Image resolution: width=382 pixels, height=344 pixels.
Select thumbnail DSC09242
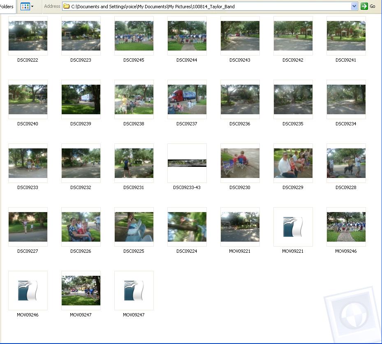(293, 36)
